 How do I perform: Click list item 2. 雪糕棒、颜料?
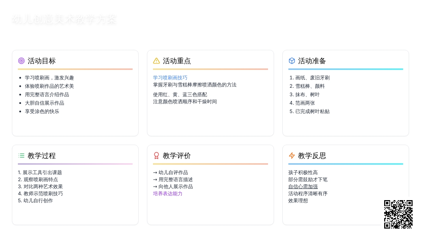click(x=307, y=86)
